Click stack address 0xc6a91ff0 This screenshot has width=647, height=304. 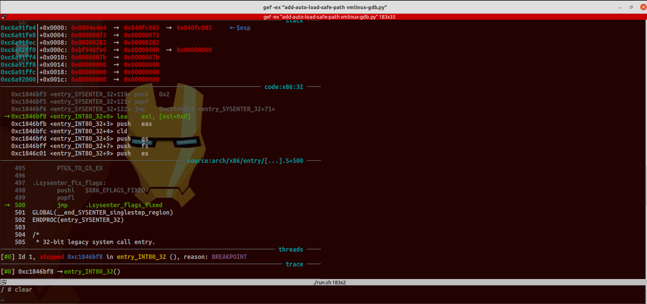18,50
